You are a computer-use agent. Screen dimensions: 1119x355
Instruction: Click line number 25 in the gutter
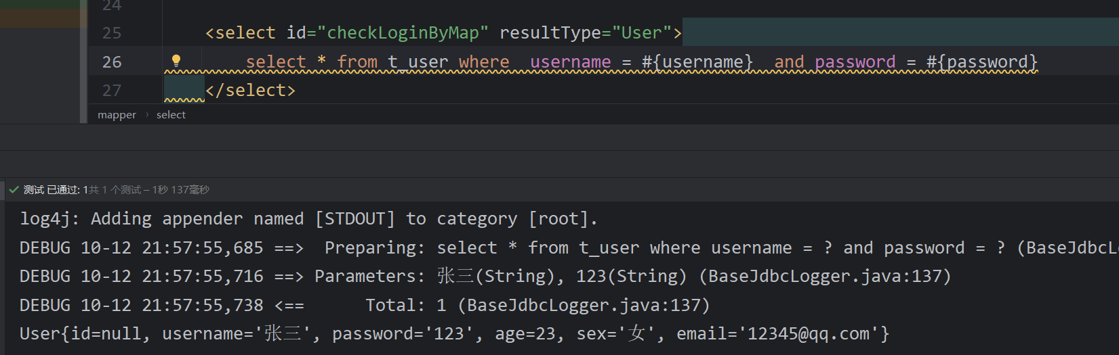pyautogui.click(x=112, y=33)
